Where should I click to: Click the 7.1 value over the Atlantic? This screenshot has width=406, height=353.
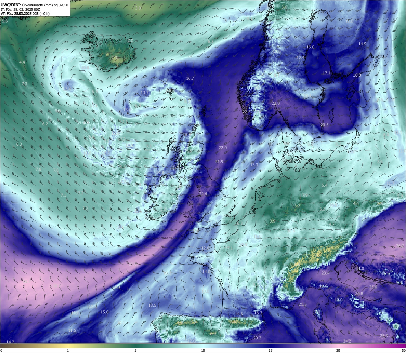click(63, 195)
